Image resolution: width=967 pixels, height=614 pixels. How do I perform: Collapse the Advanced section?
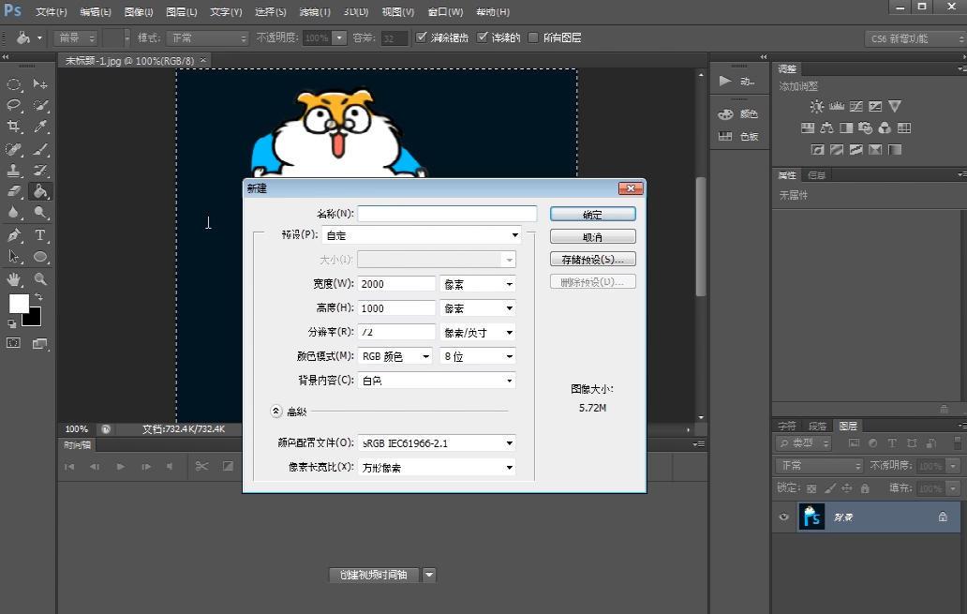(276, 411)
